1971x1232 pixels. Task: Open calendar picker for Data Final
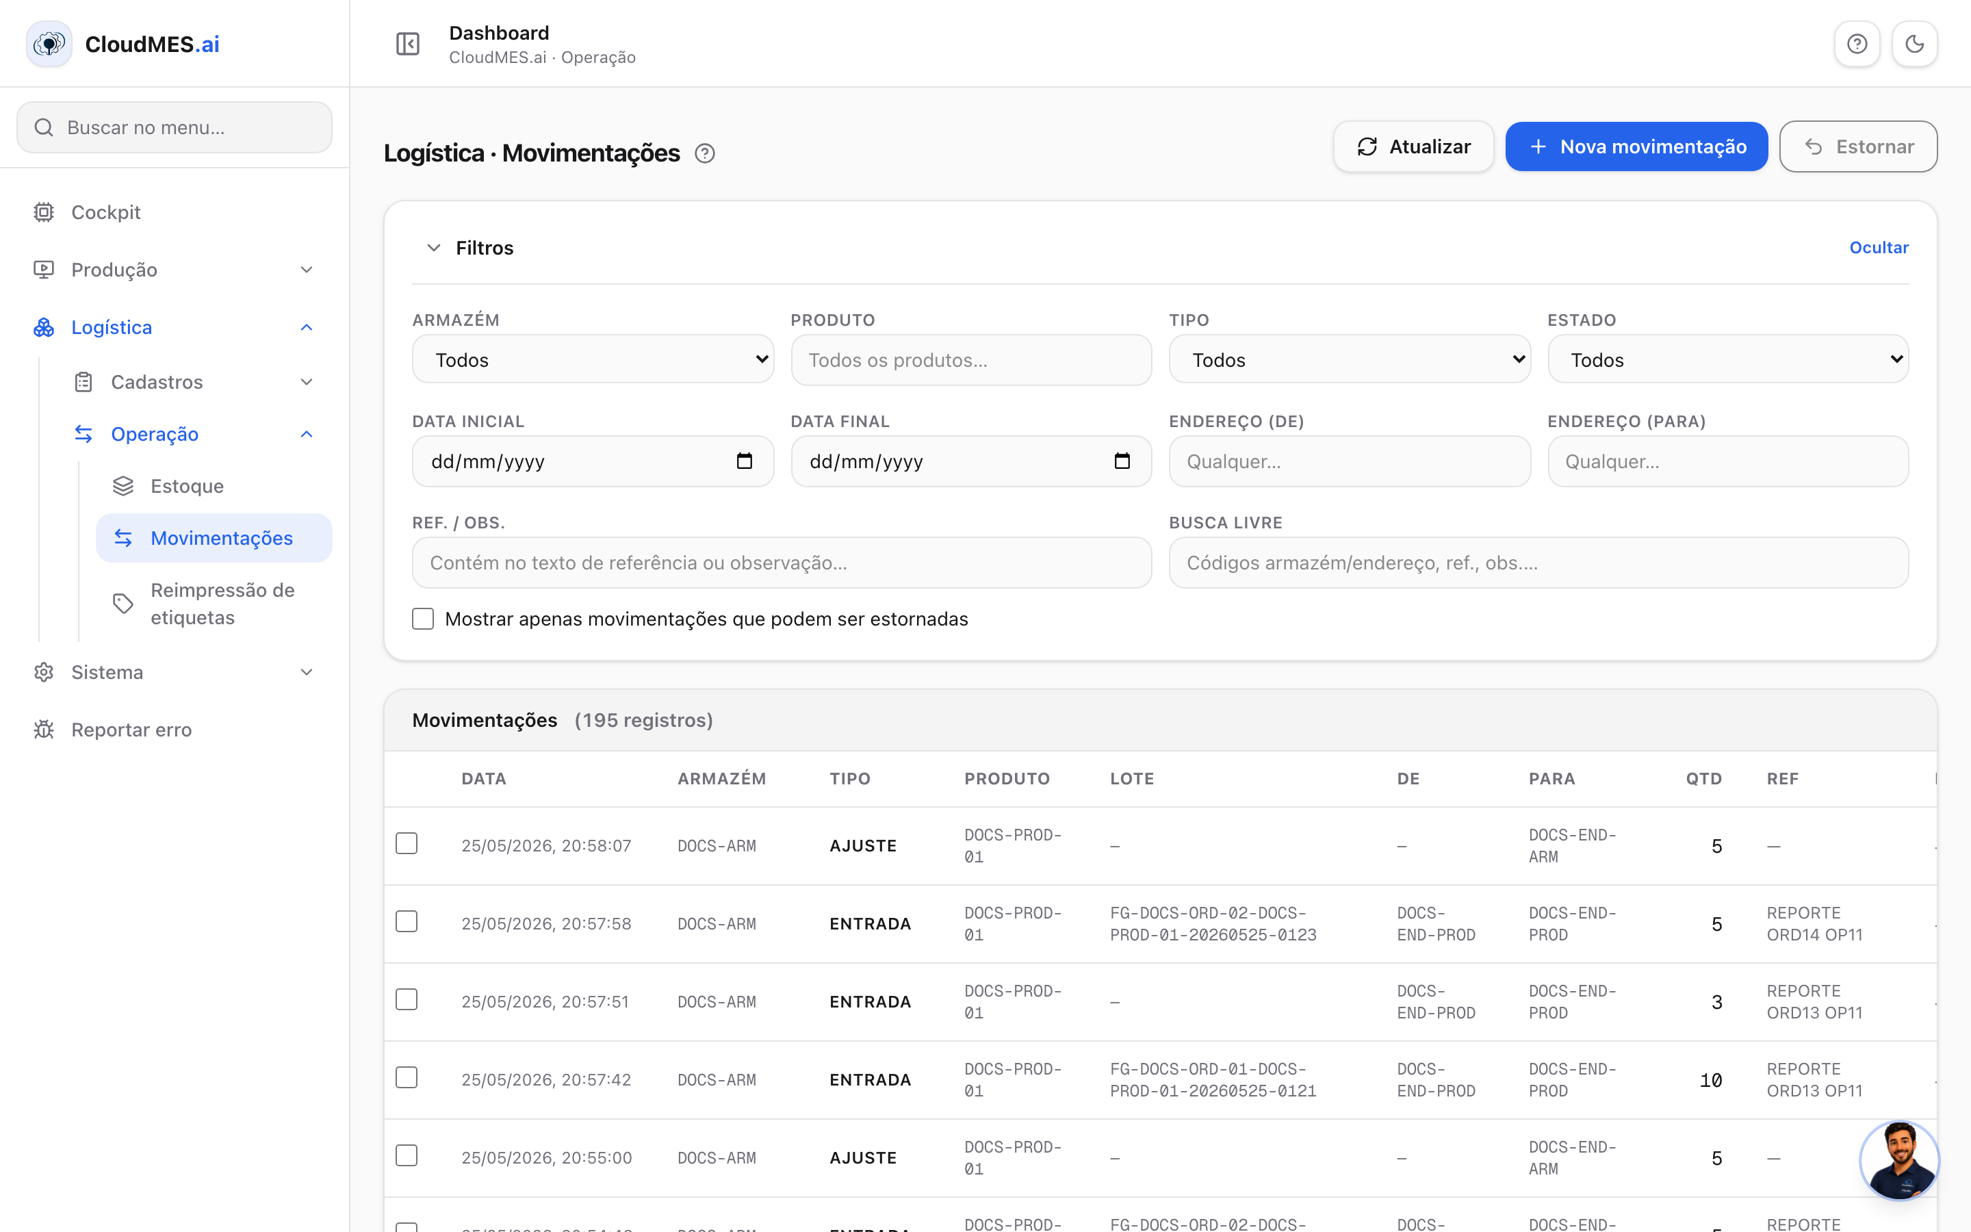1122,461
